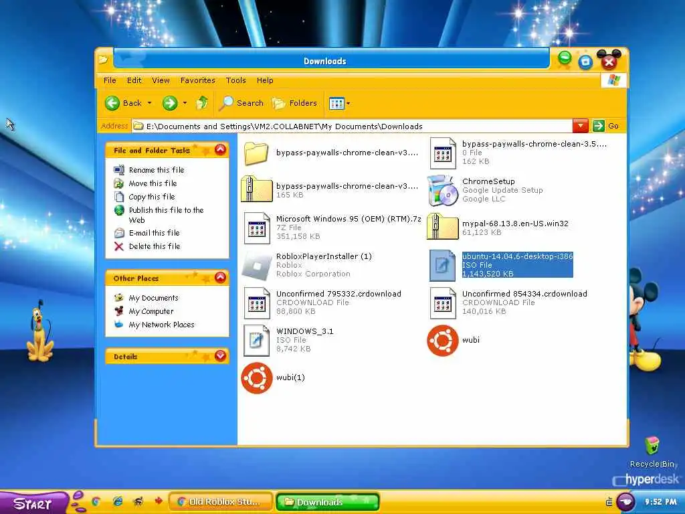Click the ChromeSetup file name

click(488, 181)
